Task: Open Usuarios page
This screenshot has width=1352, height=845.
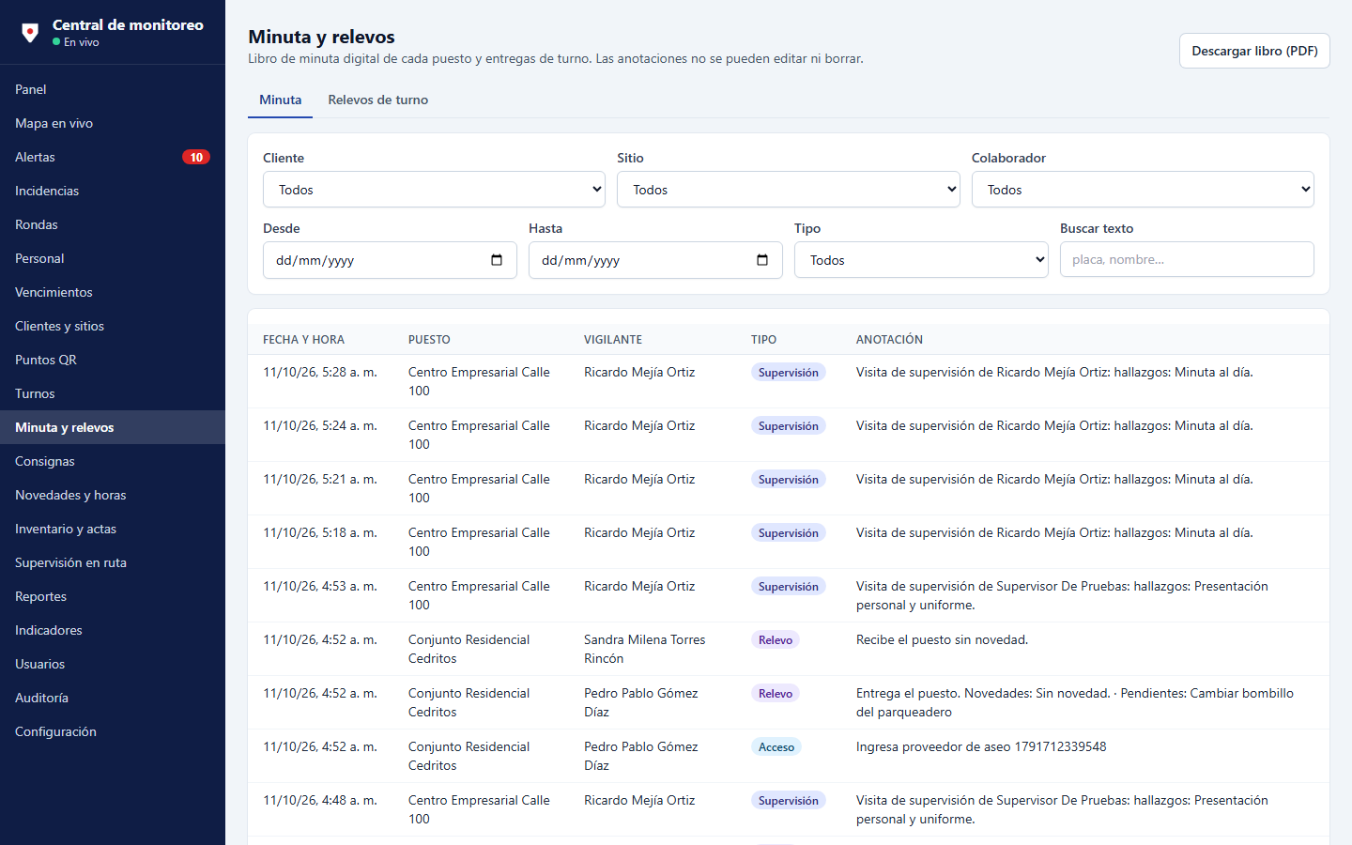Action: pyautogui.click(x=113, y=664)
